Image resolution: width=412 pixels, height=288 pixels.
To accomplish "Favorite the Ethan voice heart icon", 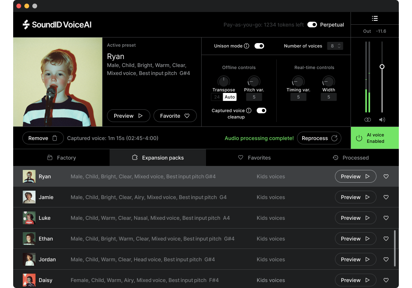I will 386,239.
